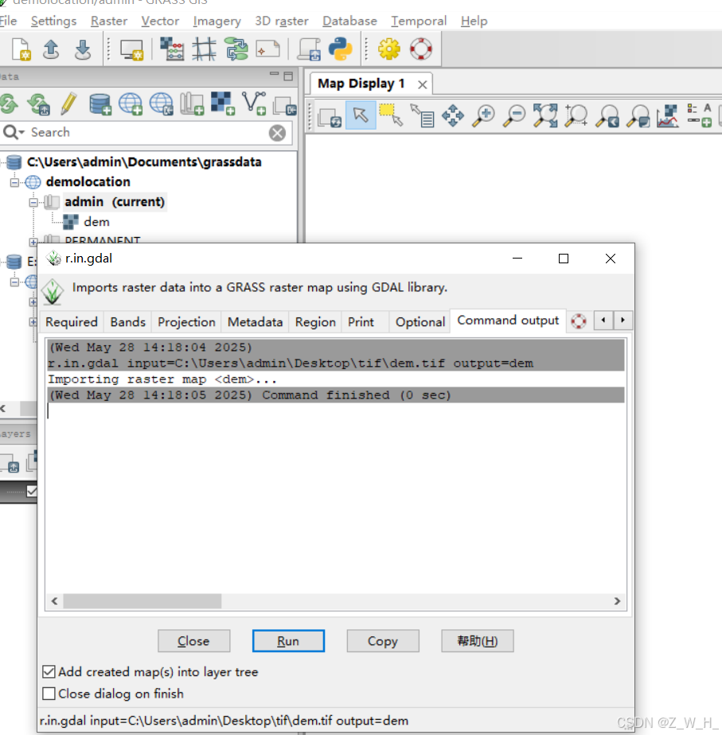Click the output scrollbar right arrow
Screen dimensions: 722x735
click(x=618, y=601)
